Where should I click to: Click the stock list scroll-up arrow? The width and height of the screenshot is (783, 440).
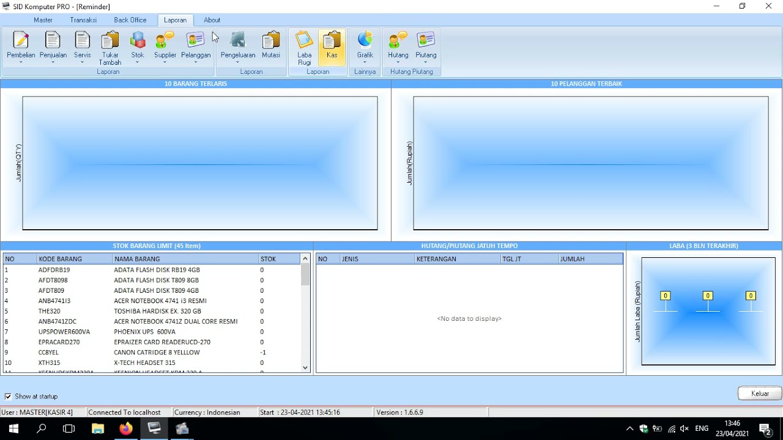(305, 259)
